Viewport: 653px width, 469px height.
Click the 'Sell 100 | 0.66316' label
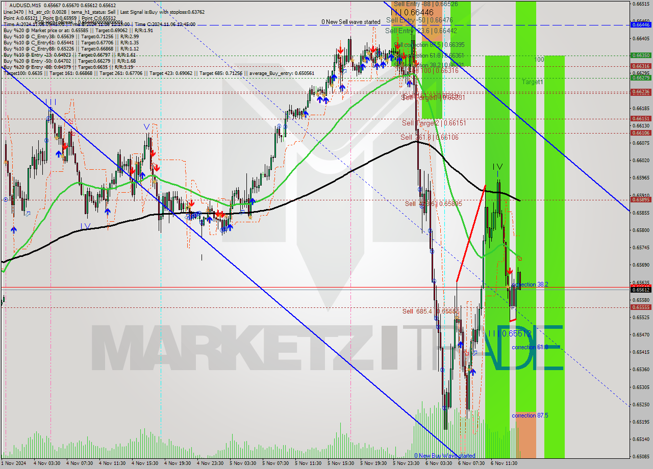click(430, 71)
